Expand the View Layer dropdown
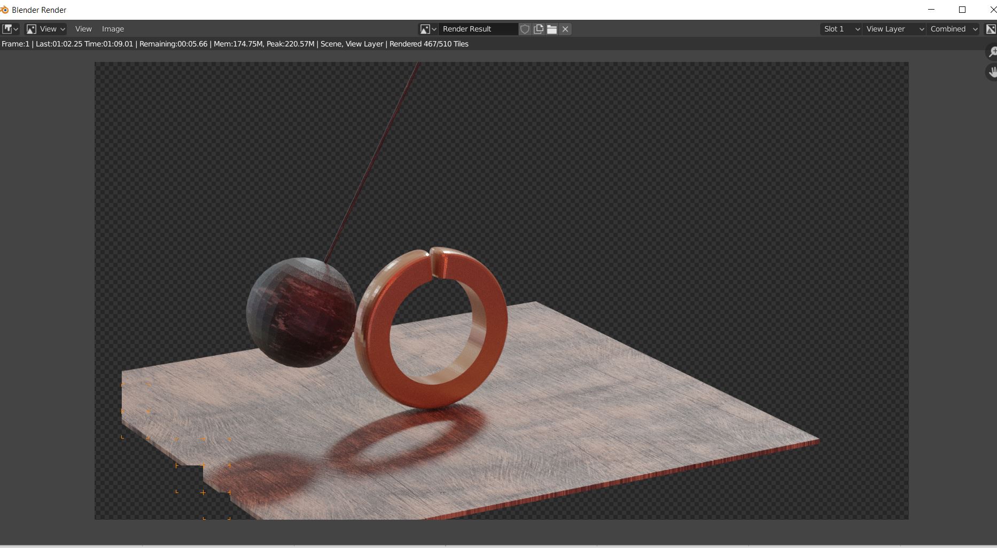Viewport: 997px width, 548px height. 894,29
